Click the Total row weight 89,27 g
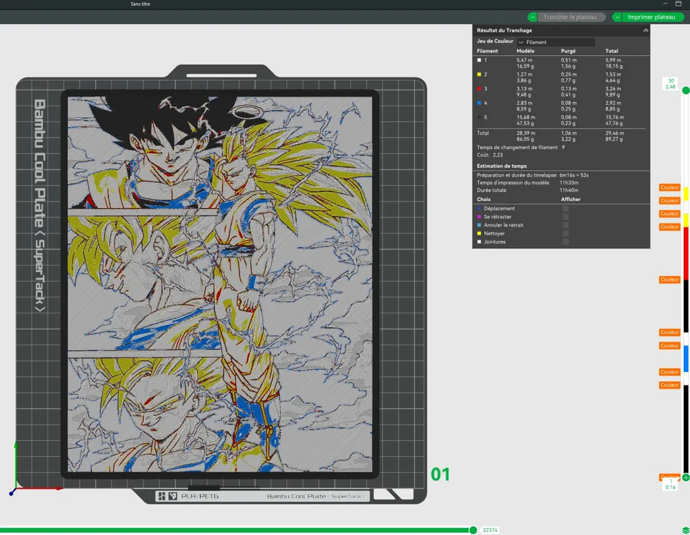This screenshot has width=690, height=535. (x=614, y=139)
